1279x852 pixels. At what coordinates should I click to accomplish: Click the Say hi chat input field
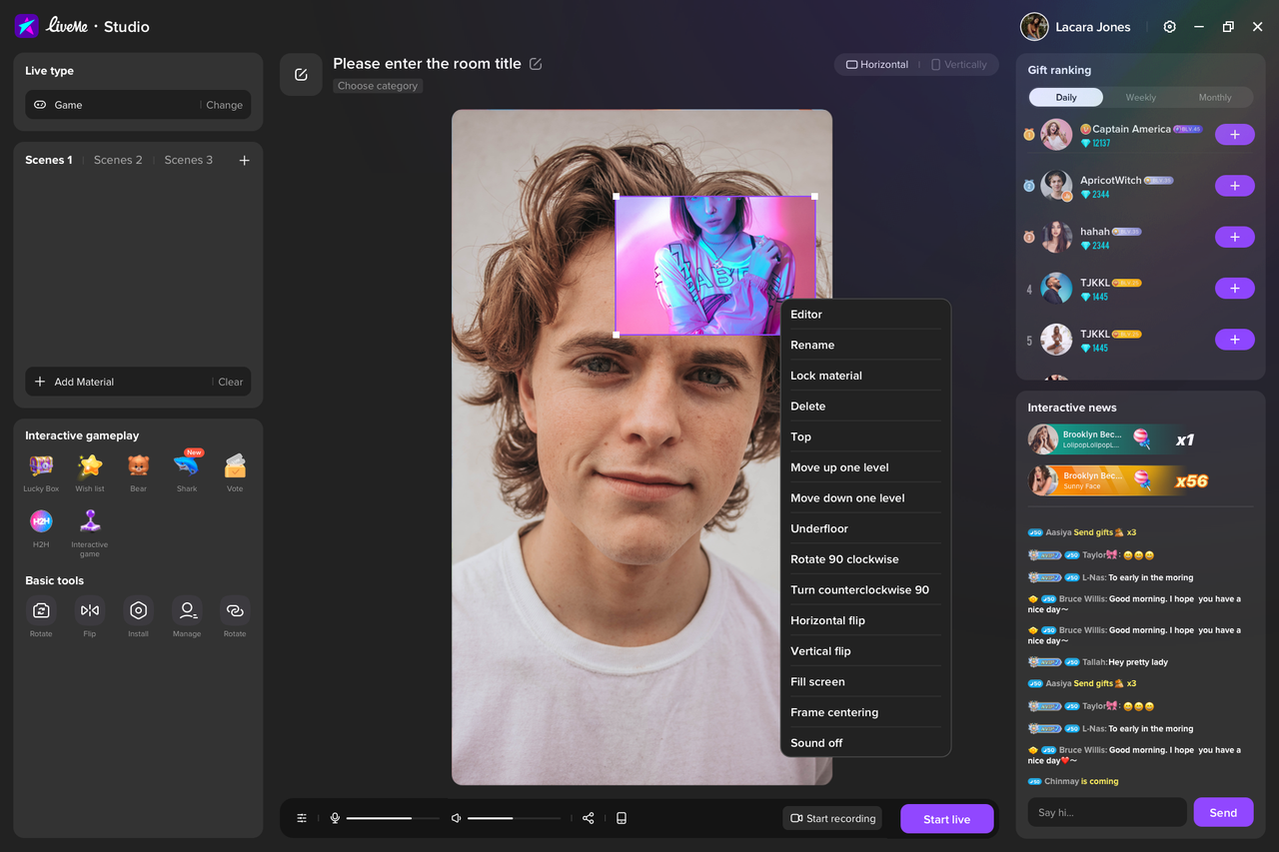pos(1106,811)
